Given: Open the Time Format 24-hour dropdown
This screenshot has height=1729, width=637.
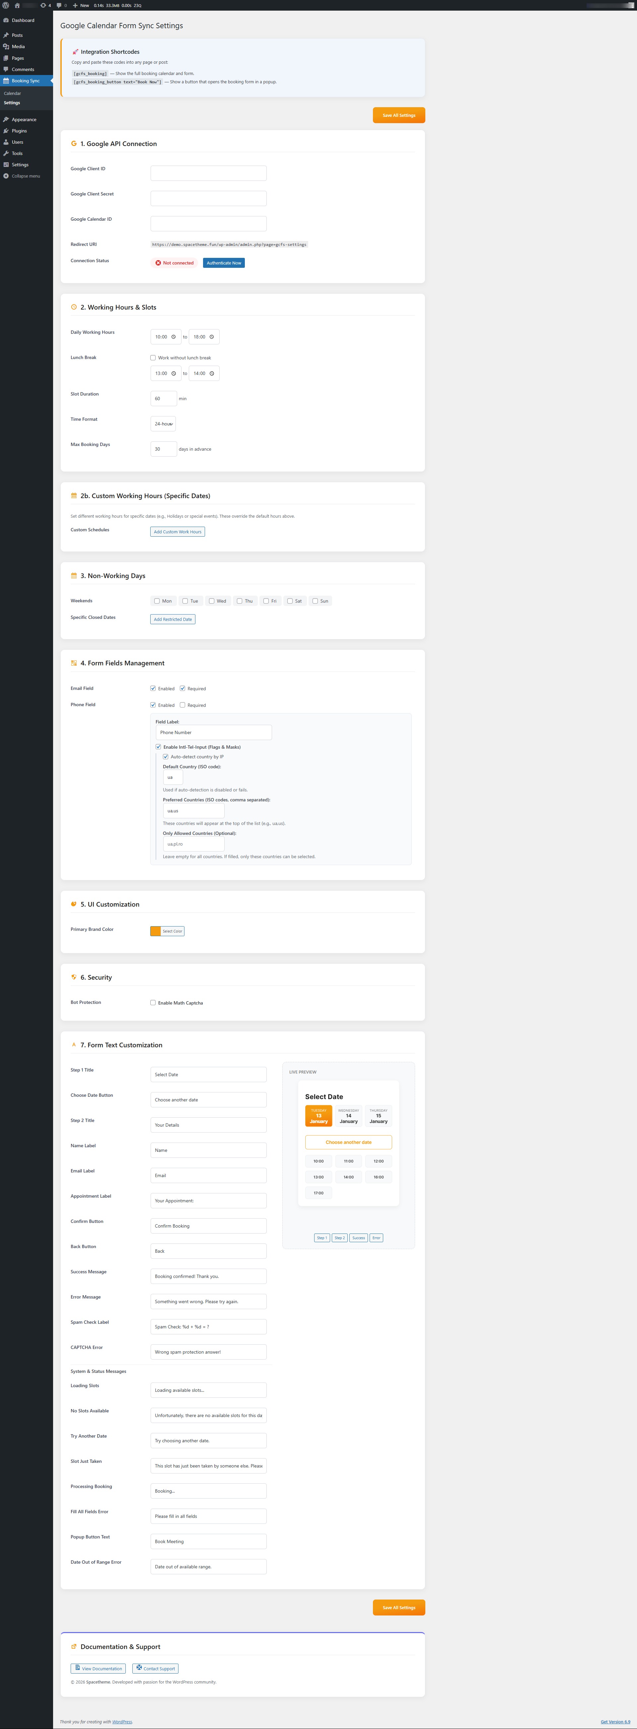Looking at the screenshot, I should 163,423.
